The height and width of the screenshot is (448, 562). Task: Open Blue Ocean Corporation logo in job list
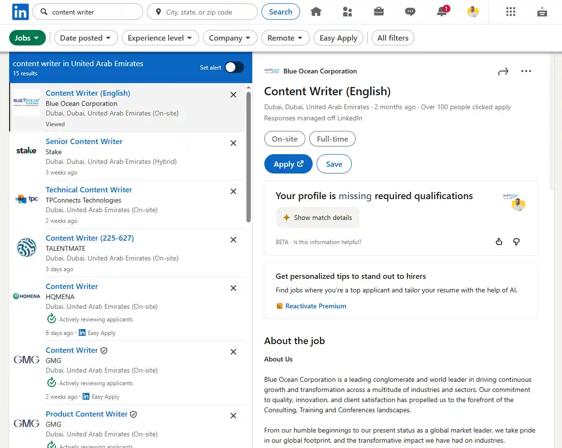click(27, 102)
